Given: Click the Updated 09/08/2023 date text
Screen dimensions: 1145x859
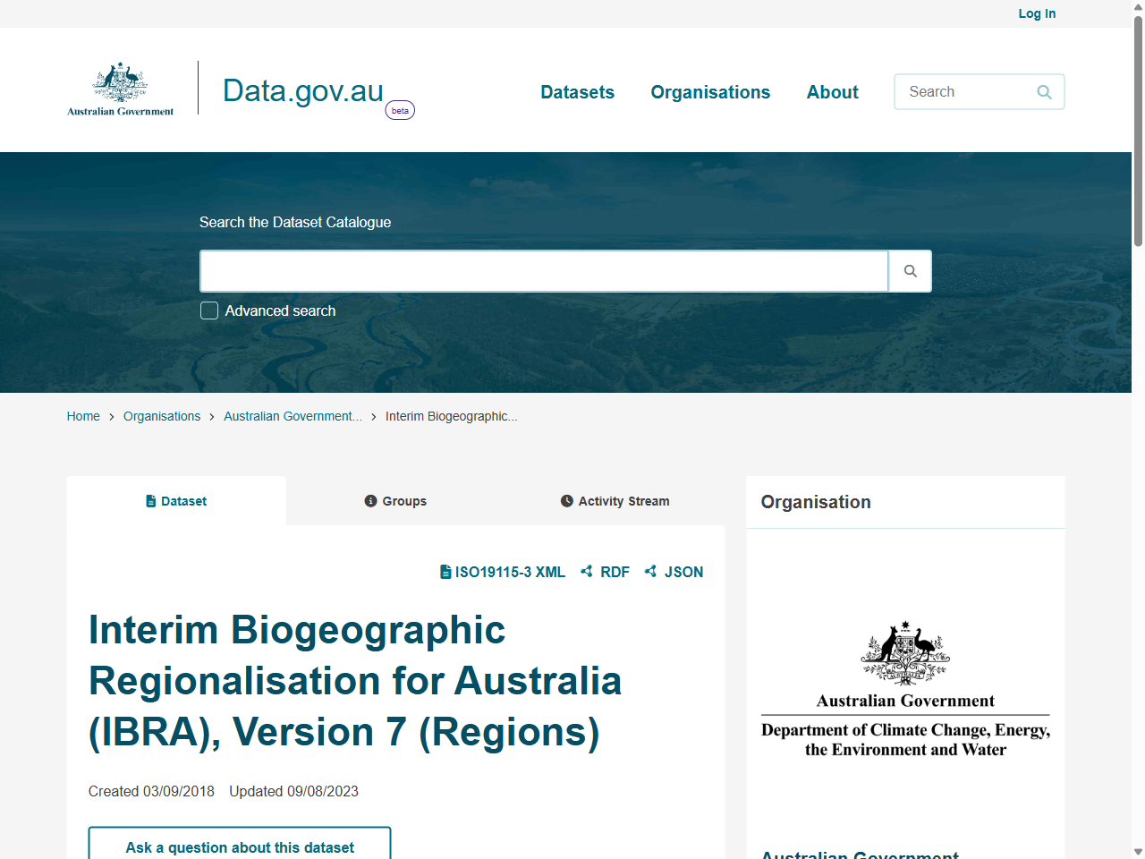Looking at the screenshot, I should coord(293,791).
